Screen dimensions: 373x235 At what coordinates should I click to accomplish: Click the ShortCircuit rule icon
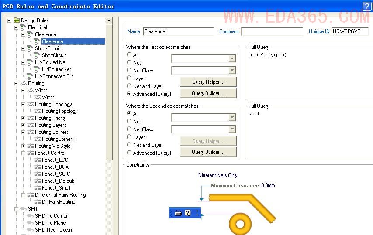[37, 55]
